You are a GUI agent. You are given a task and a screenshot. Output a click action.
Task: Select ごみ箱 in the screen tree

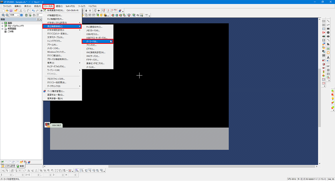coord(10,32)
